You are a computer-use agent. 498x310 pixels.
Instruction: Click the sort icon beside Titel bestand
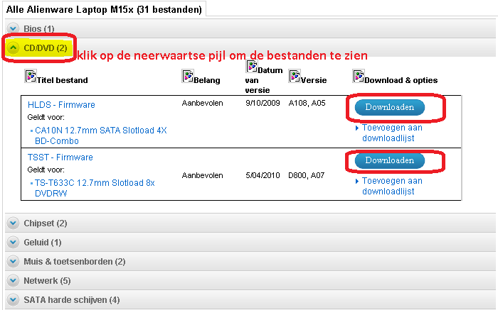[x=31, y=76]
